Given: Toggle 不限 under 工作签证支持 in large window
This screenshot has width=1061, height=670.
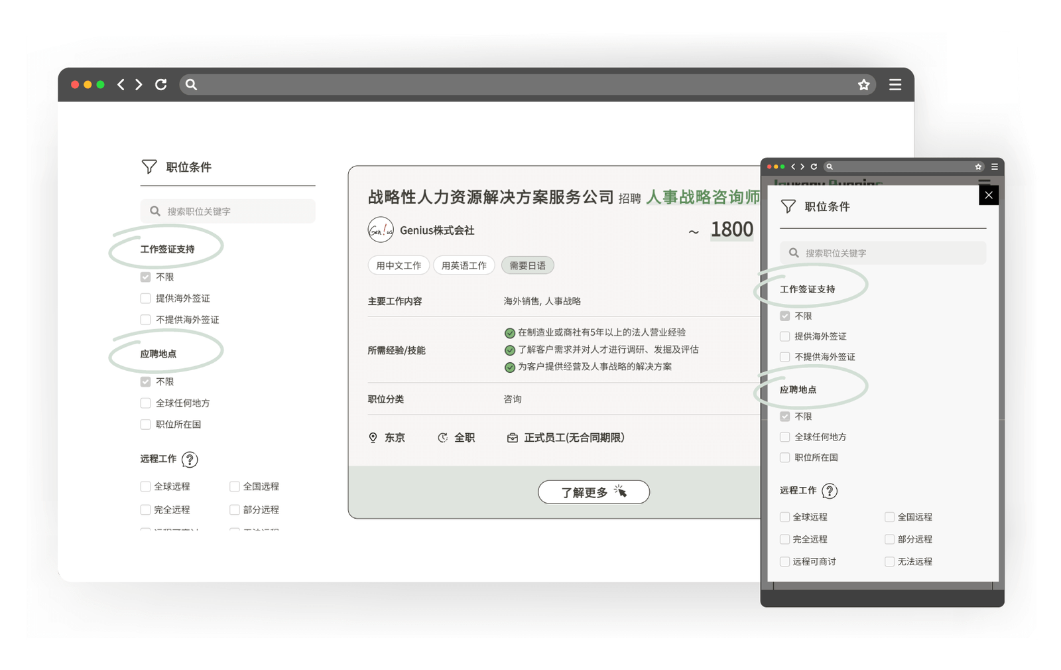Looking at the screenshot, I should coord(145,277).
